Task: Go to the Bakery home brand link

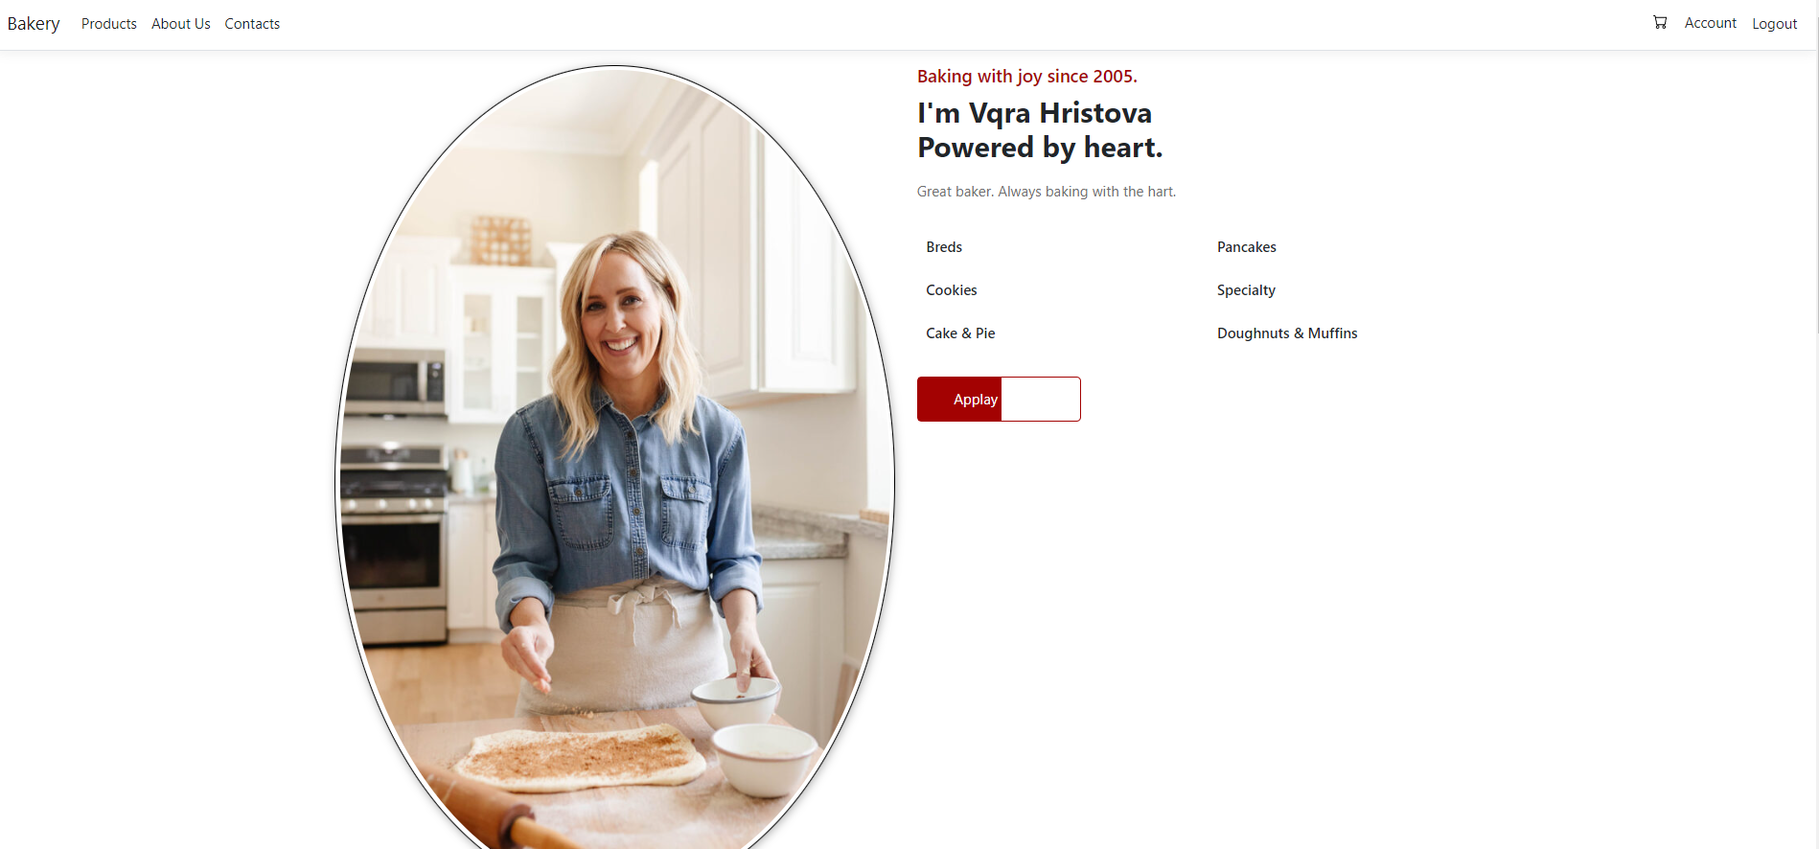Action: click(x=34, y=24)
